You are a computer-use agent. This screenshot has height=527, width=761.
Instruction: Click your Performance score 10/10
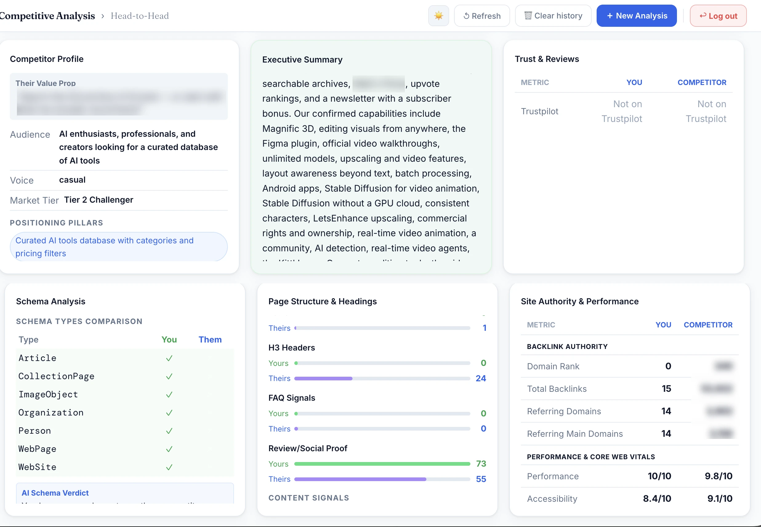(659, 476)
